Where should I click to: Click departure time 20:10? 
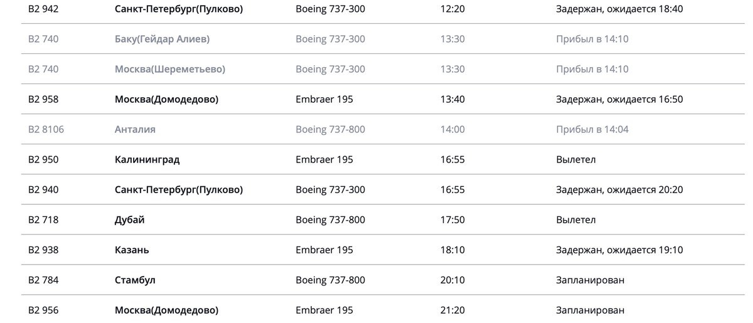[x=452, y=280]
